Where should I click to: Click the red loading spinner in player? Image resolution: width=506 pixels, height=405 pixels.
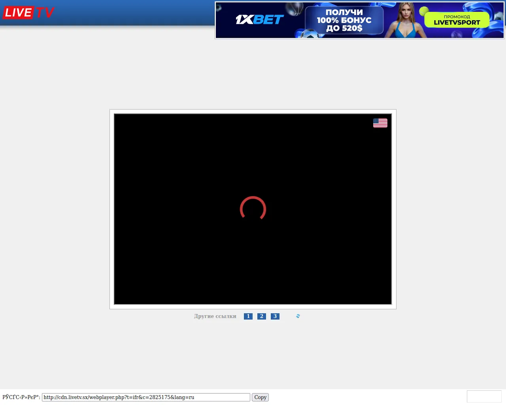[x=253, y=208]
